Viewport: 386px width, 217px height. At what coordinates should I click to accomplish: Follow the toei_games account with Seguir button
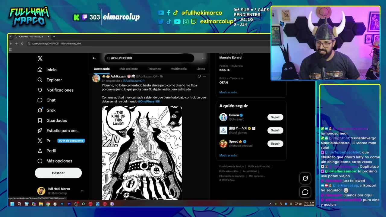(x=275, y=131)
